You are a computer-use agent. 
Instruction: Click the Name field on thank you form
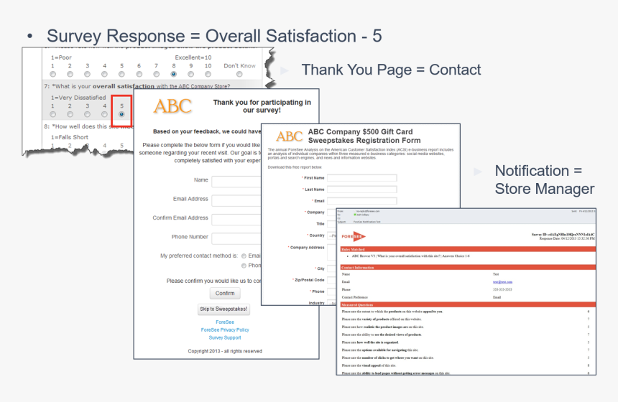tap(236, 182)
